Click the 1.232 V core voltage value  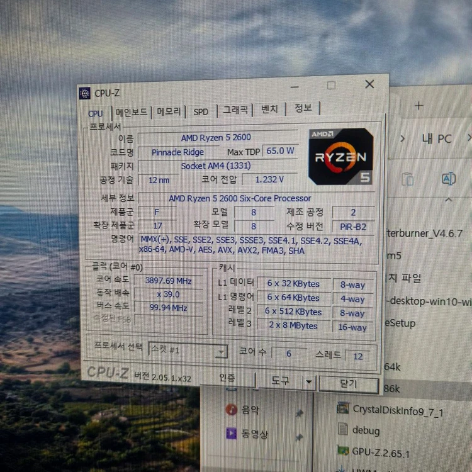270,179
